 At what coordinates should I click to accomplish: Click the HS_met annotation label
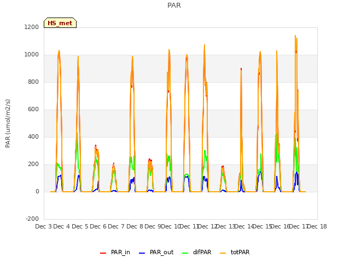tap(60, 23)
